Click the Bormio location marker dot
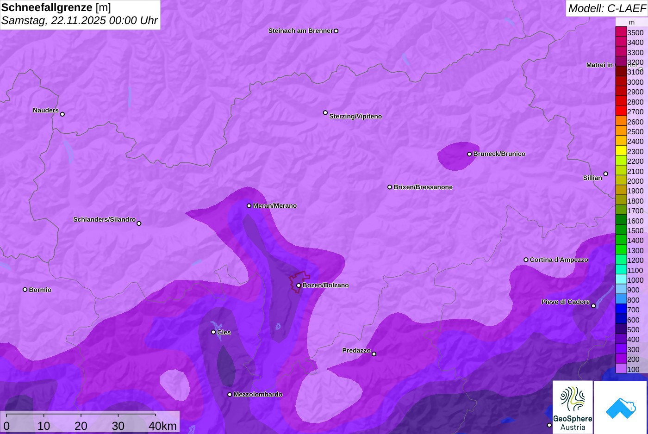The height and width of the screenshot is (434, 648). [25, 290]
